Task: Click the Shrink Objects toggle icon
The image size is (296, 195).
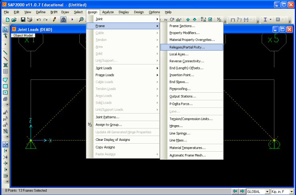Action: coord(203,20)
